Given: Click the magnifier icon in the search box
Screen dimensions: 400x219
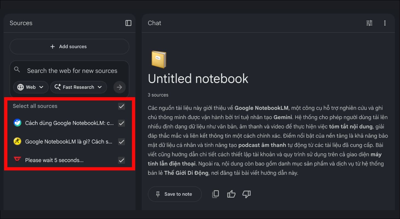Looking at the screenshot, I should 17,70.
